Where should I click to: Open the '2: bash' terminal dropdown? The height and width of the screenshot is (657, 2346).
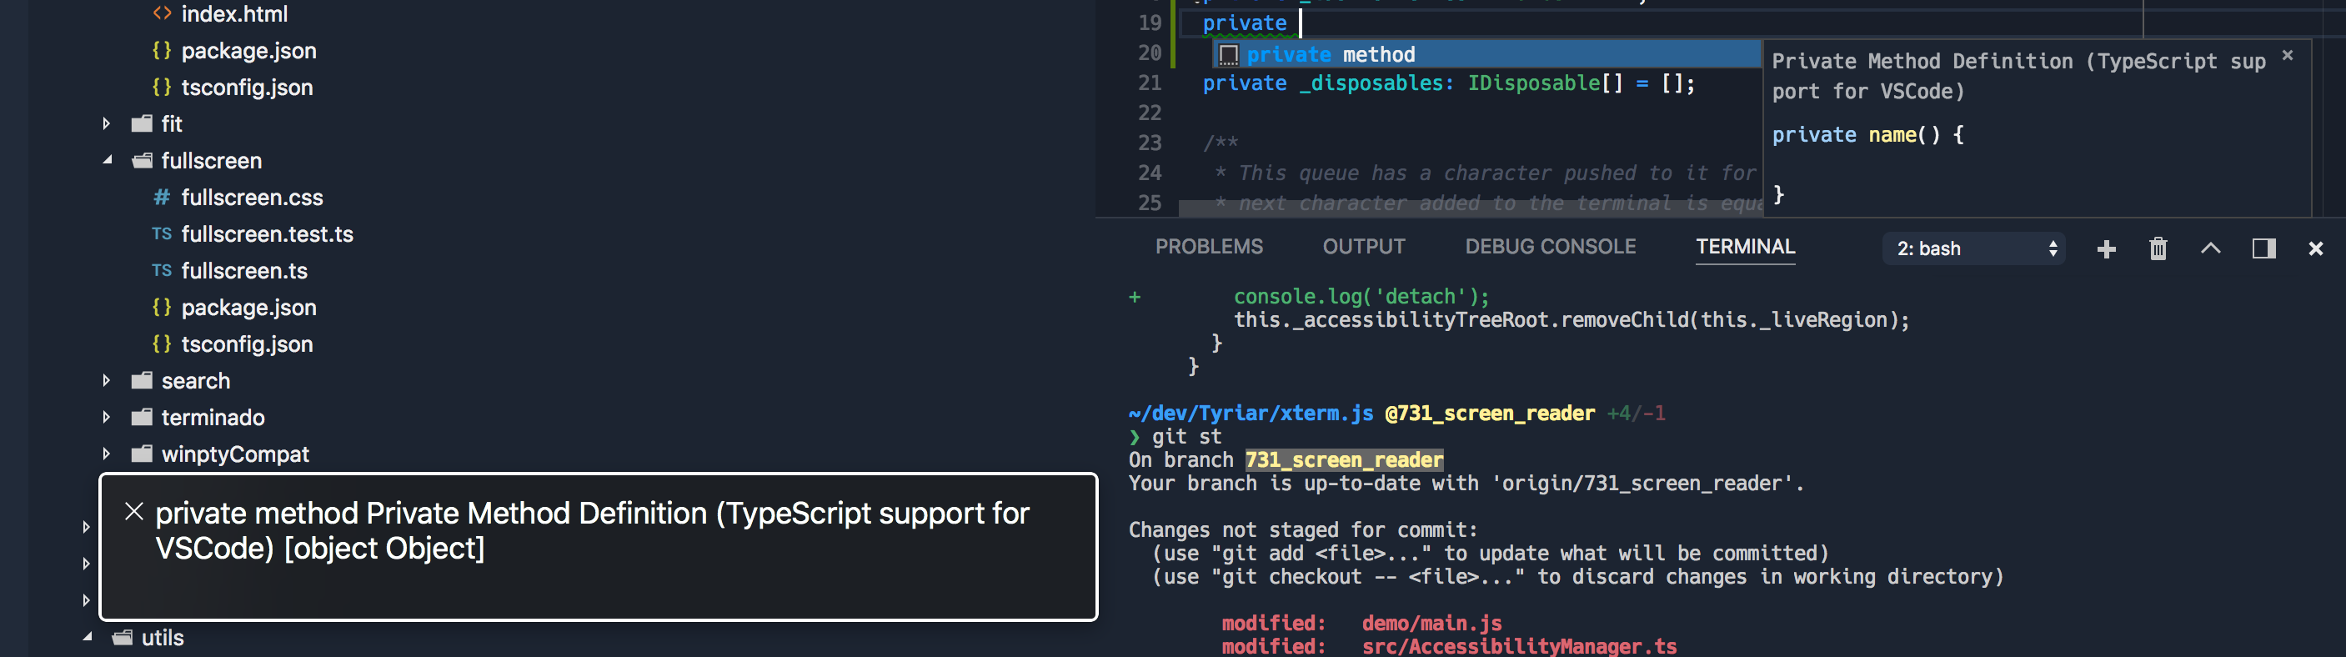(1973, 248)
